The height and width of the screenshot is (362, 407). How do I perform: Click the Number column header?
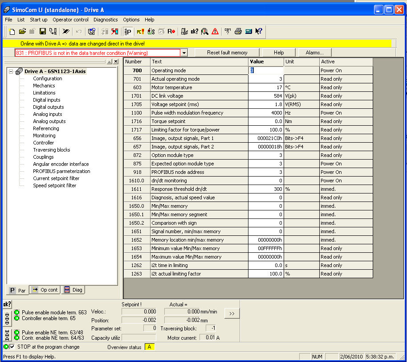point(137,62)
